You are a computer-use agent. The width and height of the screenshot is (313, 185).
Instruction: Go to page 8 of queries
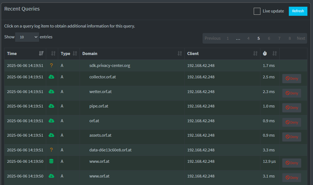tap(289, 38)
